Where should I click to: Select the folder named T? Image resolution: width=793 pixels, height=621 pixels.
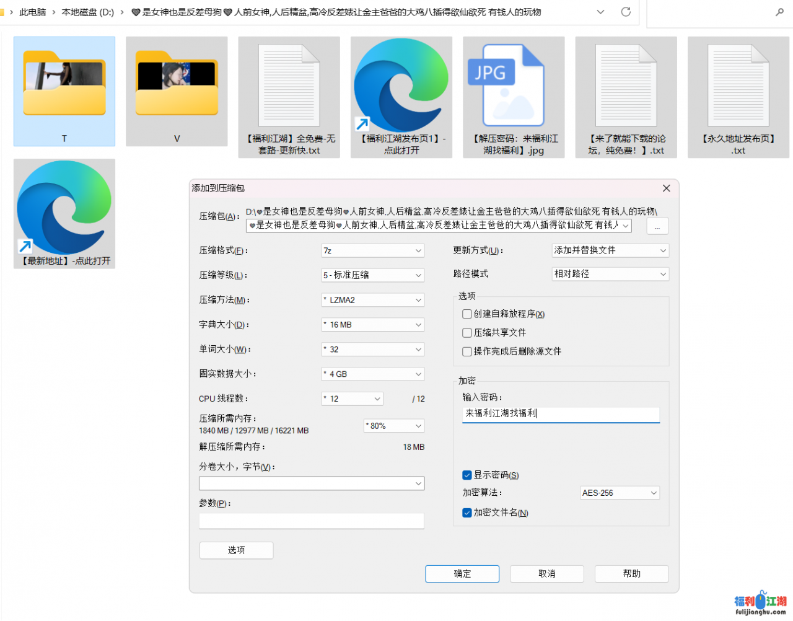(64, 87)
